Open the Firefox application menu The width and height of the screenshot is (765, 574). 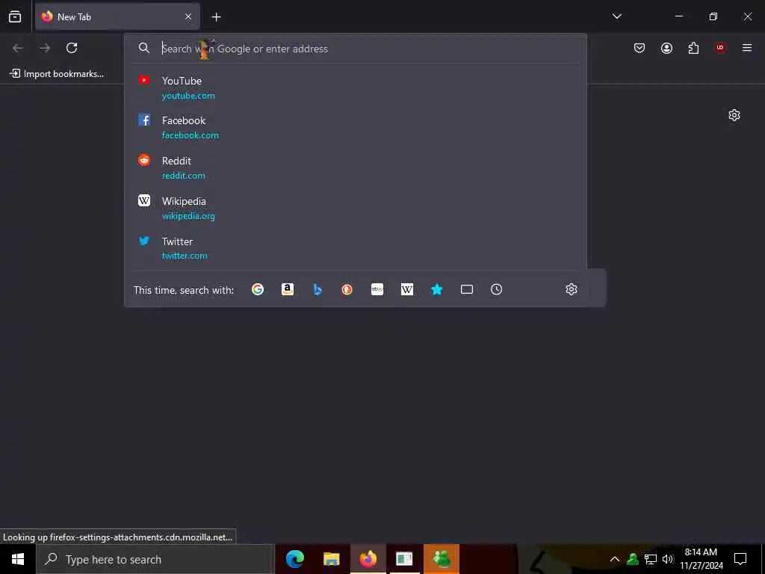click(x=747, y=48)
